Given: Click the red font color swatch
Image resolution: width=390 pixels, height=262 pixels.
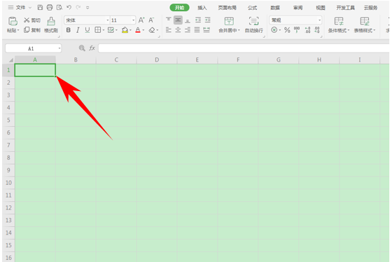Looking at the screenshot, I should (x=138, y=30).
